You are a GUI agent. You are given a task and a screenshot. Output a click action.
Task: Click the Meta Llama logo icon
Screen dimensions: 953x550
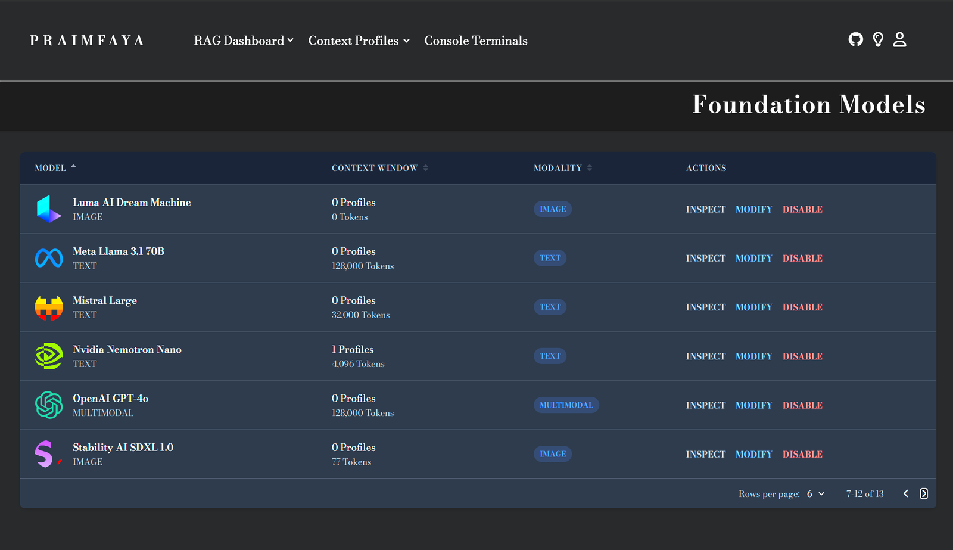(49, 258)
